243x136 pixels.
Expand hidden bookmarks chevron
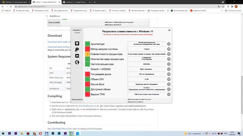point(222,11)
